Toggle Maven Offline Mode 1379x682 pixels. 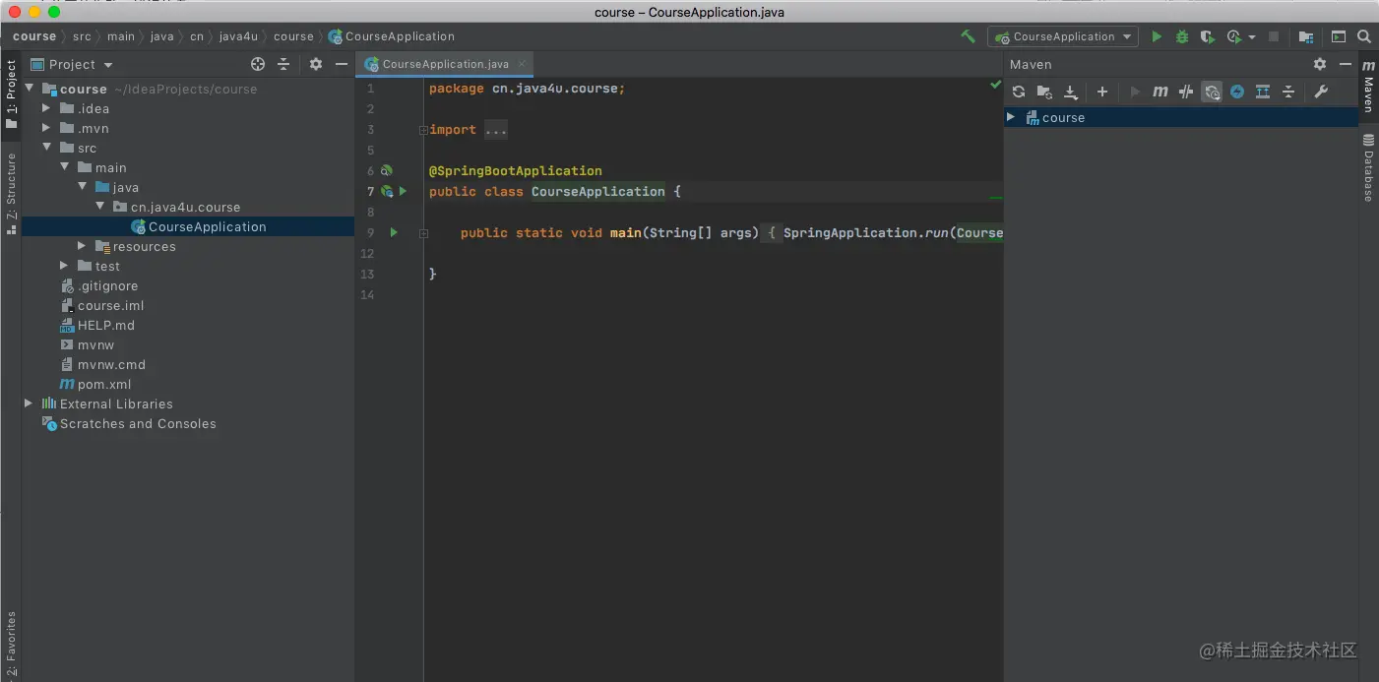[x=1186, y=92]
